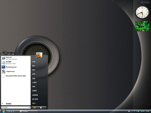Click the analog clock gadget
Image resolution: width=151 pixels, height=113 pixels.
(x=142, y=12)
